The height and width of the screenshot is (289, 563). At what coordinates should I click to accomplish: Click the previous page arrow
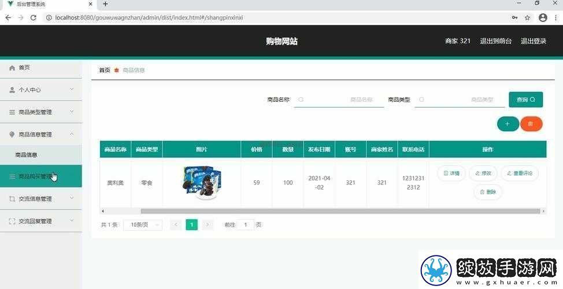point(176,225)
